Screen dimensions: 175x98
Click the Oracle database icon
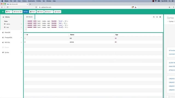coord(3,47)
